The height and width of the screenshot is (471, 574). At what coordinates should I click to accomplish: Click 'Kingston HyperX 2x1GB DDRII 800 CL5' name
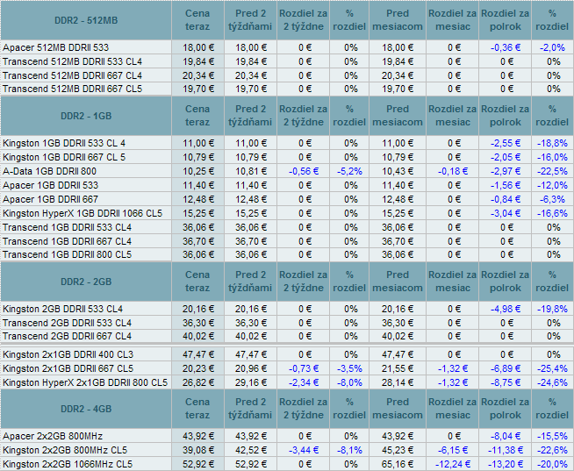[85, 382]
